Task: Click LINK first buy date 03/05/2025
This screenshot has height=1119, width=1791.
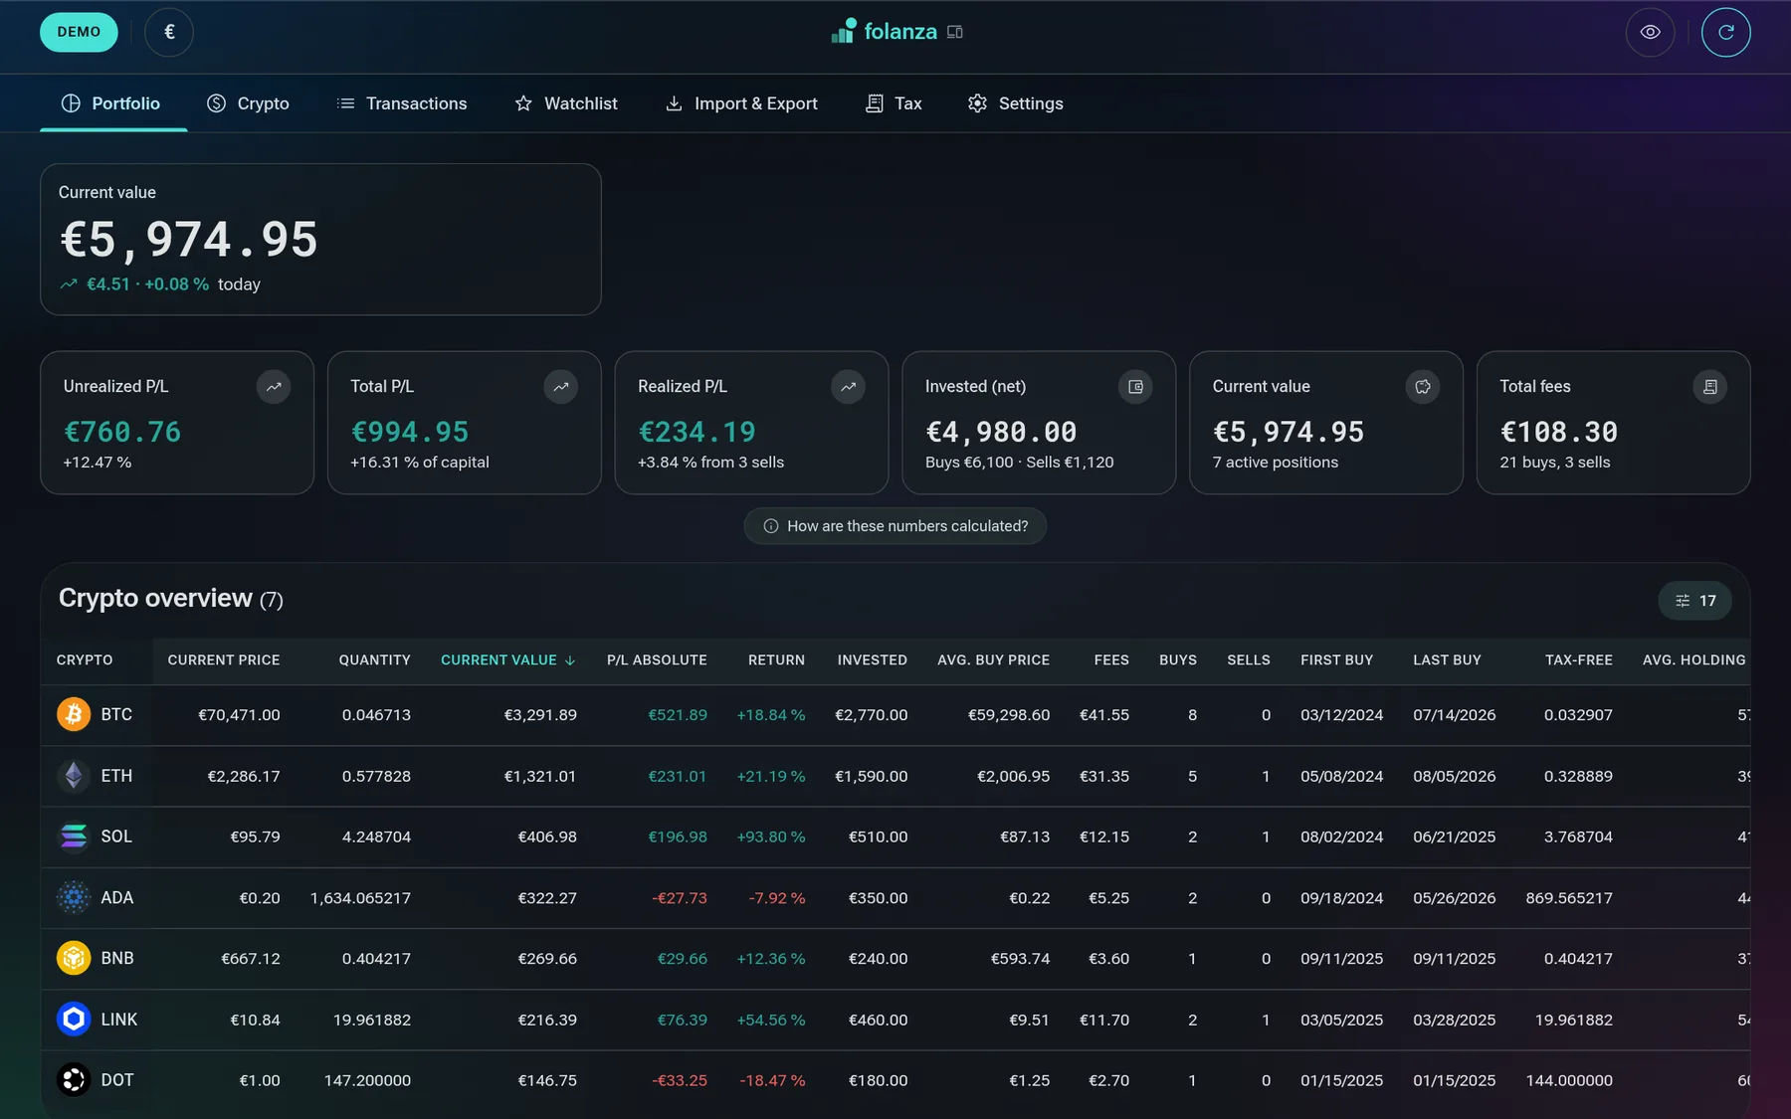Action: point(1341,1020)
